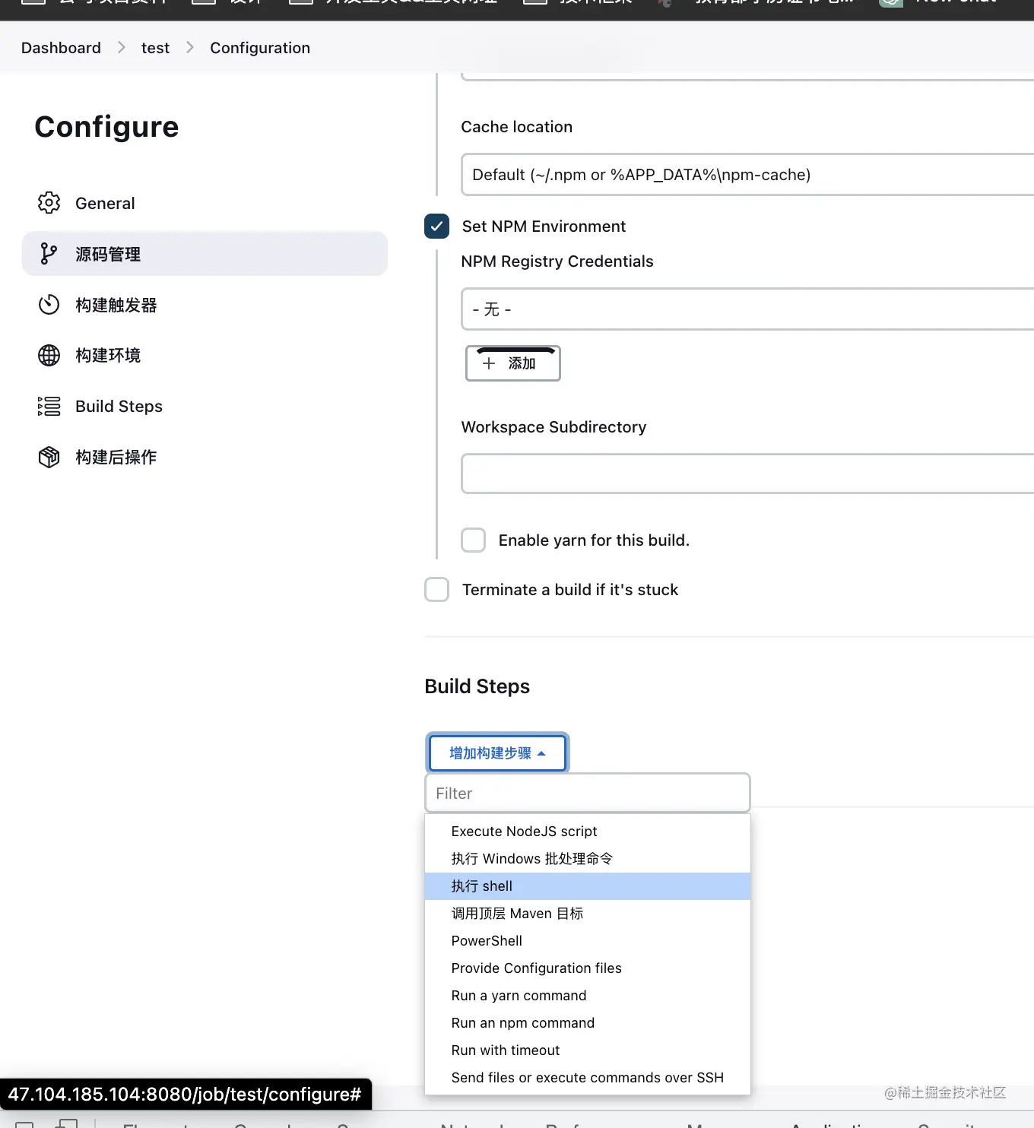Enable yarn for this build checkbox
The image size is (1034, 1128).
tap(473, 540)
